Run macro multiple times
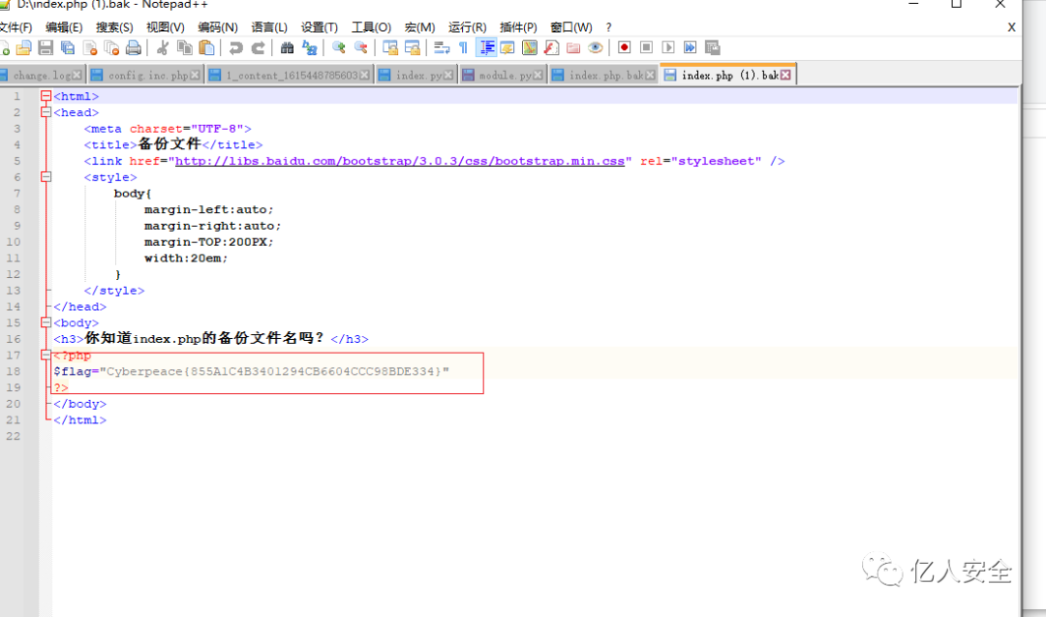 (x=690, y=47)
